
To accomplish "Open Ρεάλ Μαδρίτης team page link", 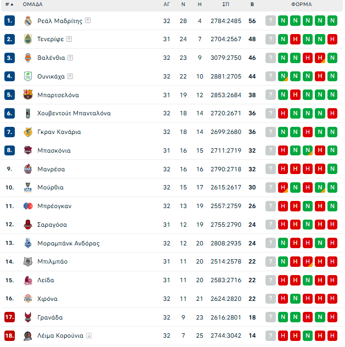I will click(x=60, y=21).
